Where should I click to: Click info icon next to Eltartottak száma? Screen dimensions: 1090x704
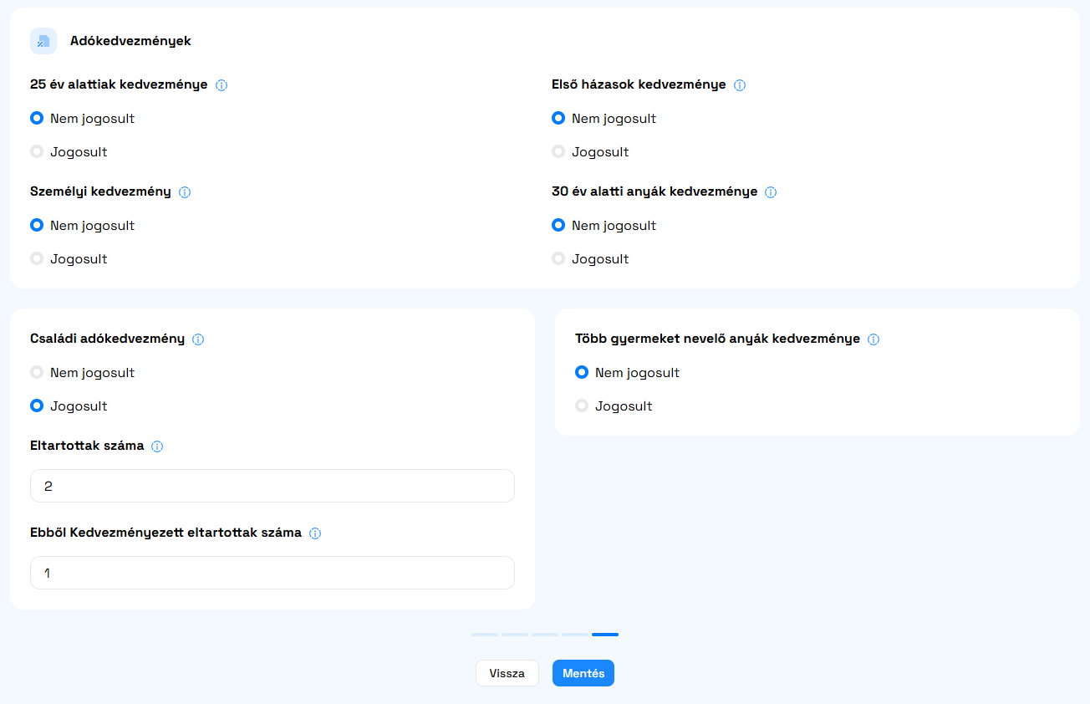click(x=157, y=446)
